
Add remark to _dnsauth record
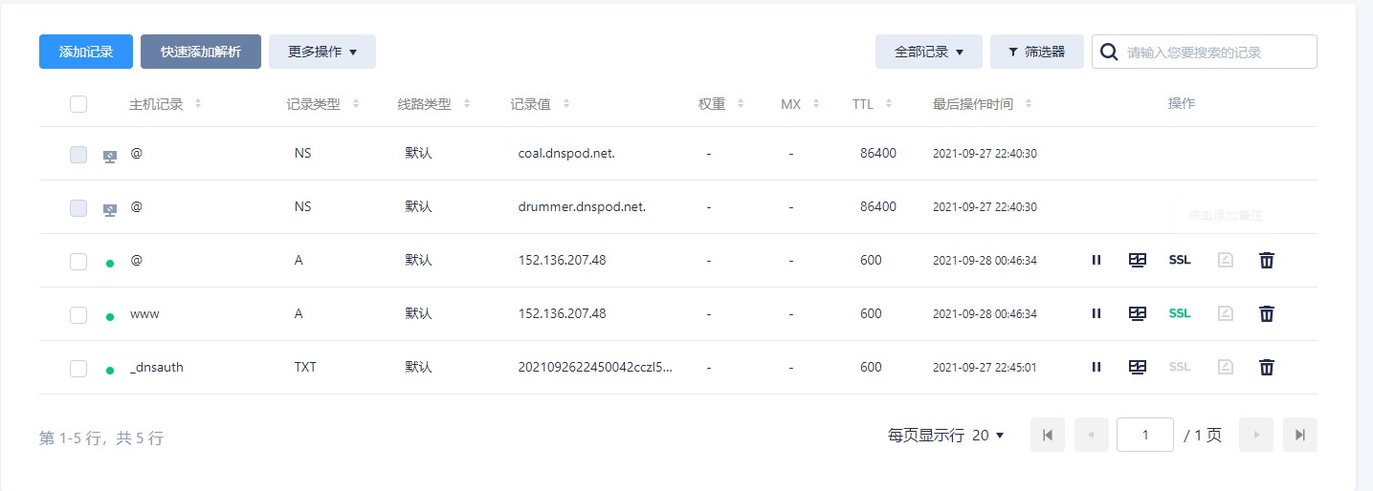tap(1226, 367)
